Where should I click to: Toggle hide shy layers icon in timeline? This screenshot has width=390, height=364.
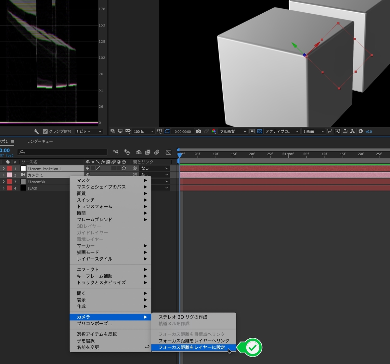point(139,152)
